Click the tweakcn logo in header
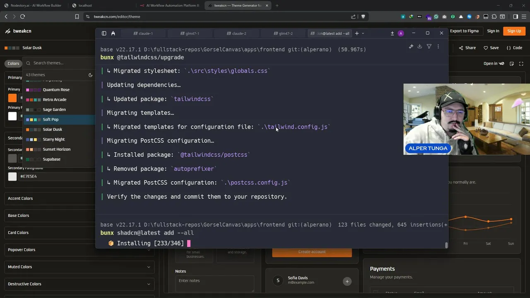The width and height of the screenshot is (530, 298). (x=18, y=31)
